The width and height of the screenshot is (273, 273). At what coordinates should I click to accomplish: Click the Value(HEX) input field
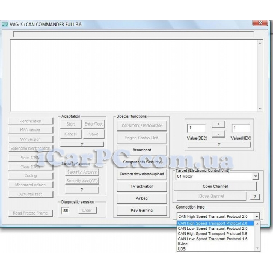click(241, 128)
